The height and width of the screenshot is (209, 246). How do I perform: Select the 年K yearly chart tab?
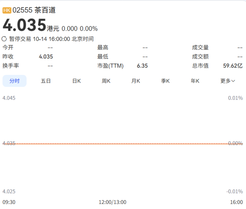click(195, 81)
